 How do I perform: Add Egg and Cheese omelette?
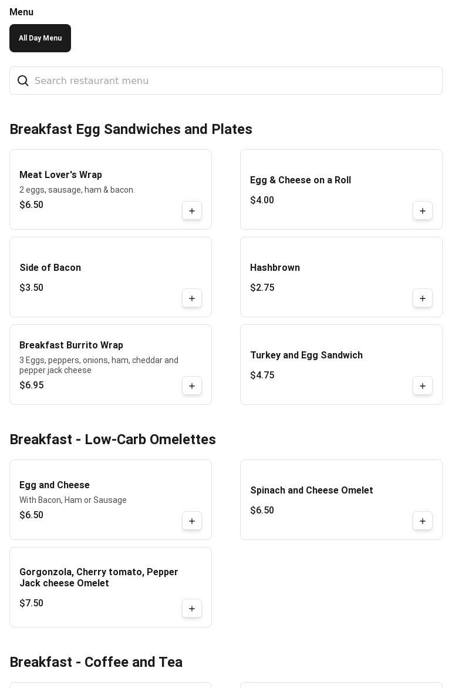(x=192, y=521)
